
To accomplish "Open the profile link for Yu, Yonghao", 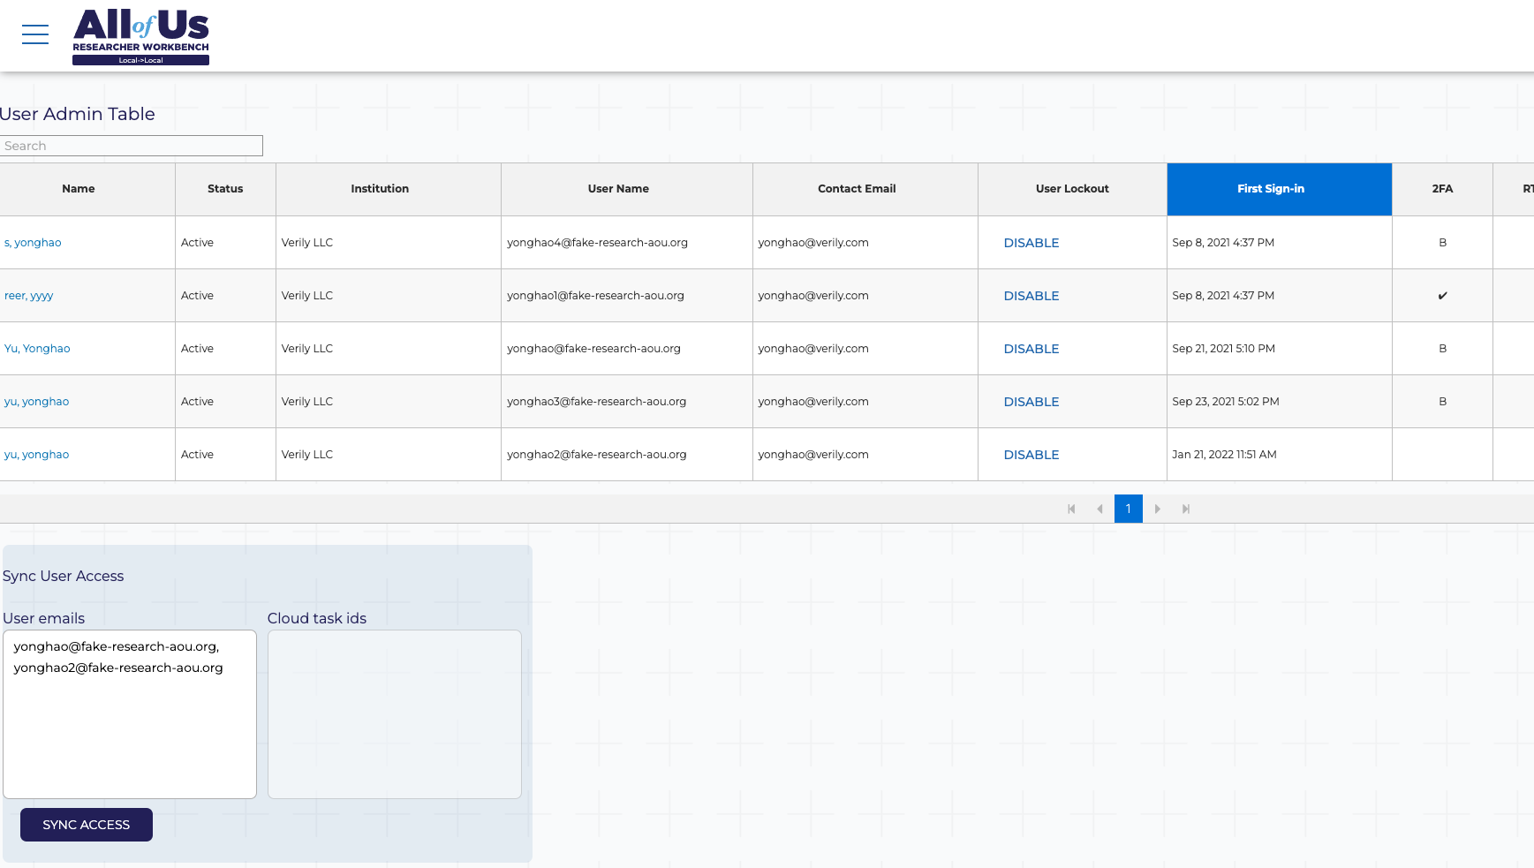I will coord(37,348).
